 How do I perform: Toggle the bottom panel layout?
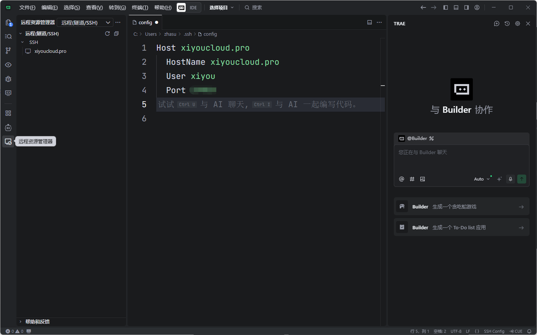coord(456,8)
